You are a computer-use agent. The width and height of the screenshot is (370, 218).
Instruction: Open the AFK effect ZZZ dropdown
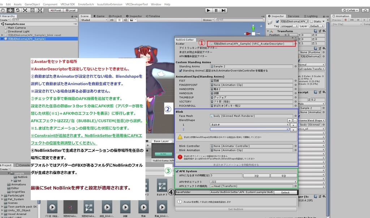coord(253,182)
